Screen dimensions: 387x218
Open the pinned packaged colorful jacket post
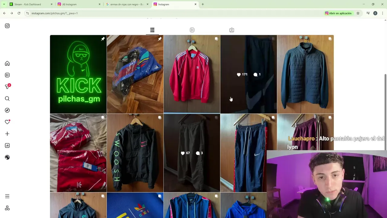[x=135, y=74]
